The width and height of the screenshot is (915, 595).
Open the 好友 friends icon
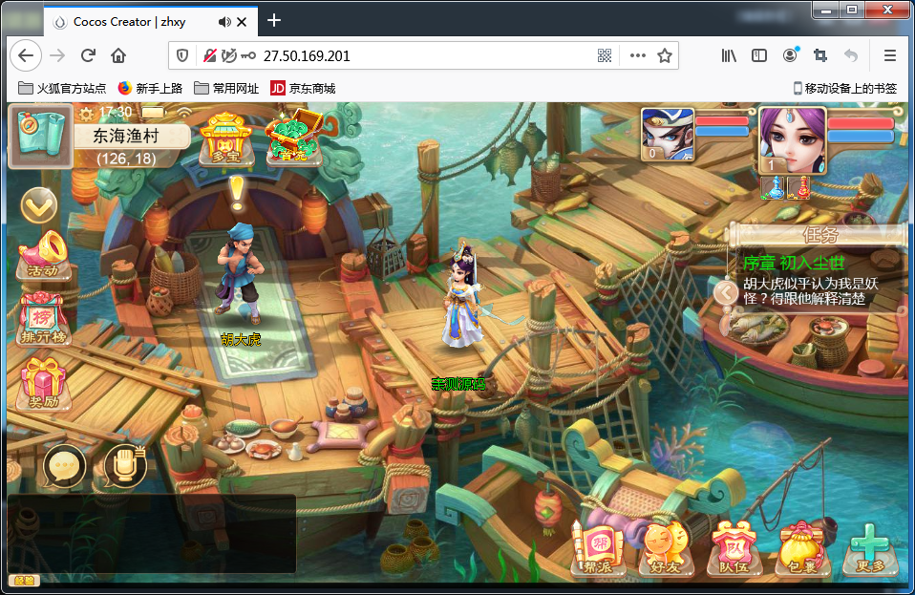tap(666, 548)
